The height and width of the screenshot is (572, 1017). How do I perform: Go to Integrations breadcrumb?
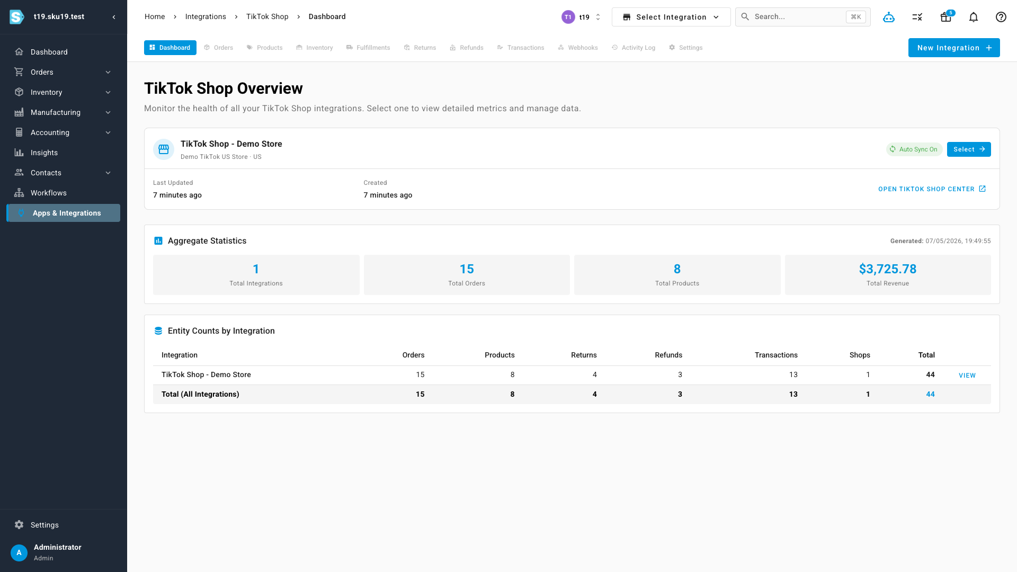(x=206, y=17)
